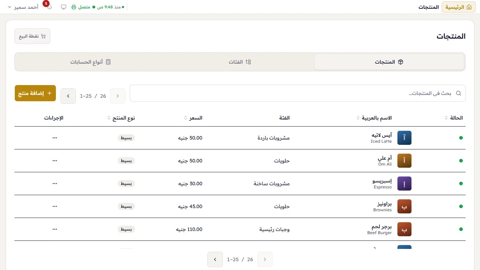480x270 pixels.
Task: Go to the الرئيسية home page
Action: (459, 7)
